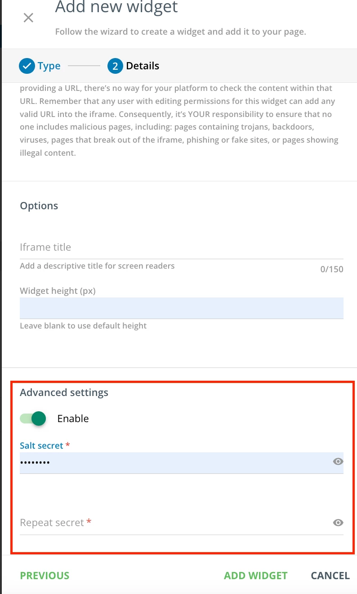Reveal the Repeat secret with eye icon
This screenshot has height=594, width=357.
click(x=338, y=522)
